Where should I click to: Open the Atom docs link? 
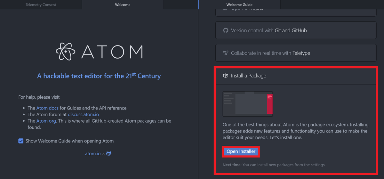click(47, 108)
